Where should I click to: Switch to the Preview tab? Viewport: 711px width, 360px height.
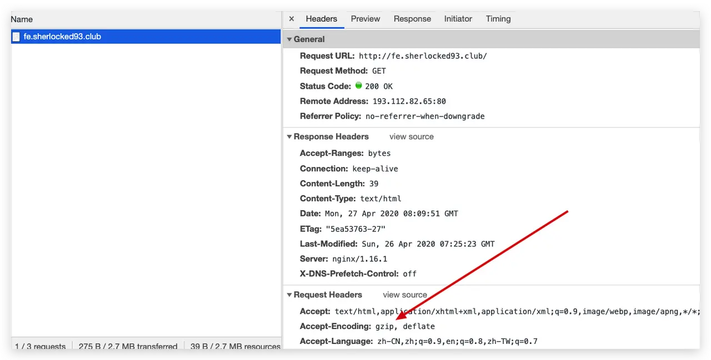(x=365, y=19)
